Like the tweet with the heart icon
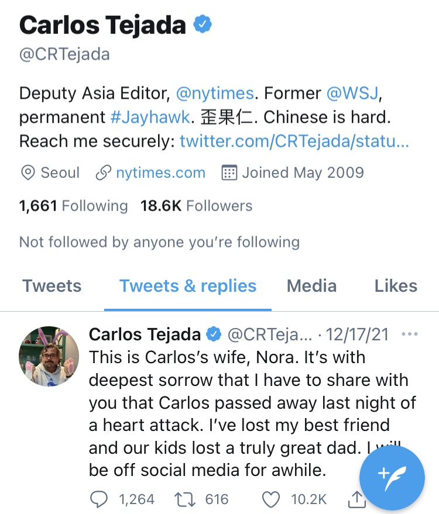The image size is (439, 514). 270,499
